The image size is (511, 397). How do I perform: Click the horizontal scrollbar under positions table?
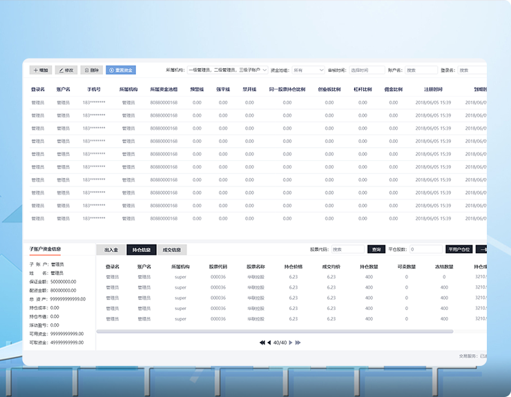click(x=290, y=331)
